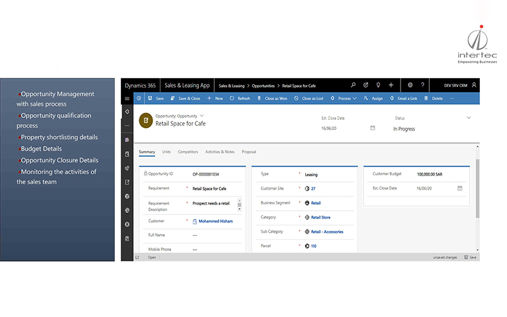Click the In Progress status value

pos(404,129)
